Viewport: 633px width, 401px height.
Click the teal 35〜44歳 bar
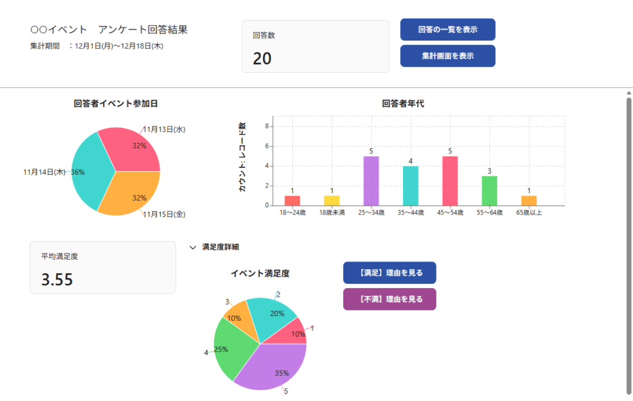tap(410, 186)
